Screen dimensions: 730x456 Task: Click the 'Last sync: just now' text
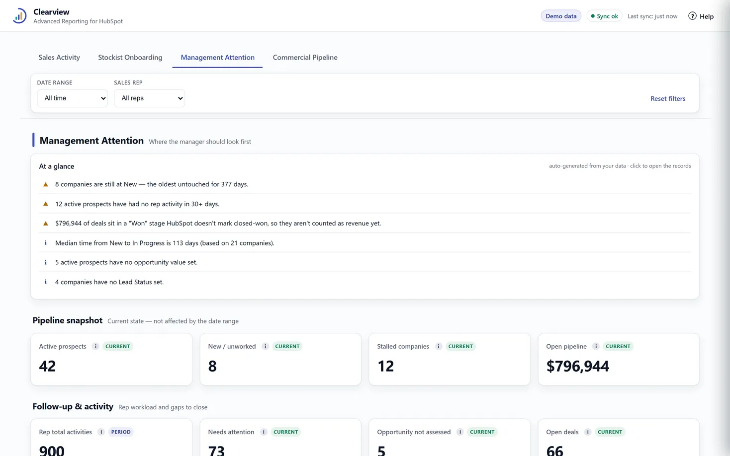(652, 16)
